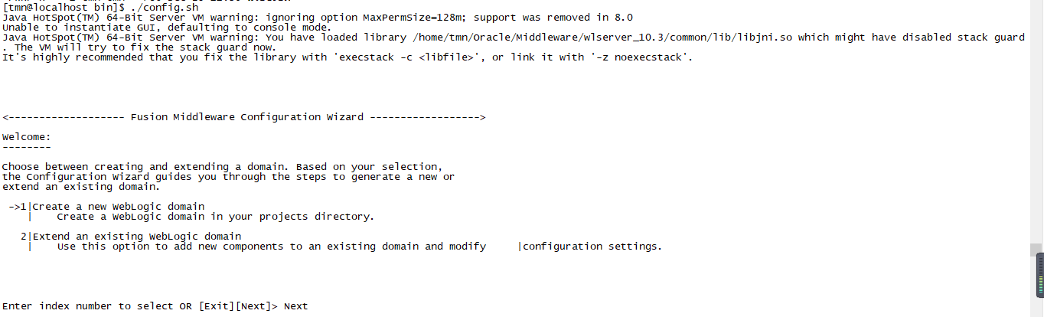1044x317 pixels.
Task: Click the level meter widget at right edge
Action: pos(1039,275)
